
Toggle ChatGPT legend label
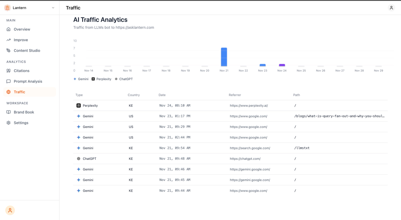coord(126,79)
